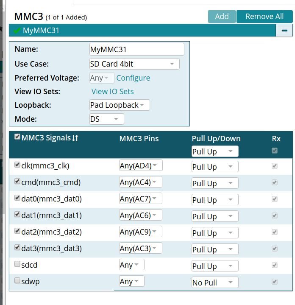Click the Add button
The image size is (295, 305).
coord(222,17)
